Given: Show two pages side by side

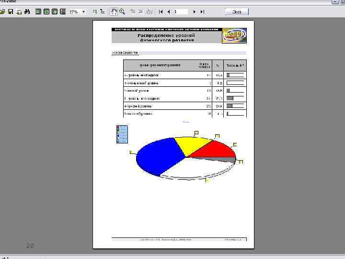Looking at the screenshot, I should (63, 12).
